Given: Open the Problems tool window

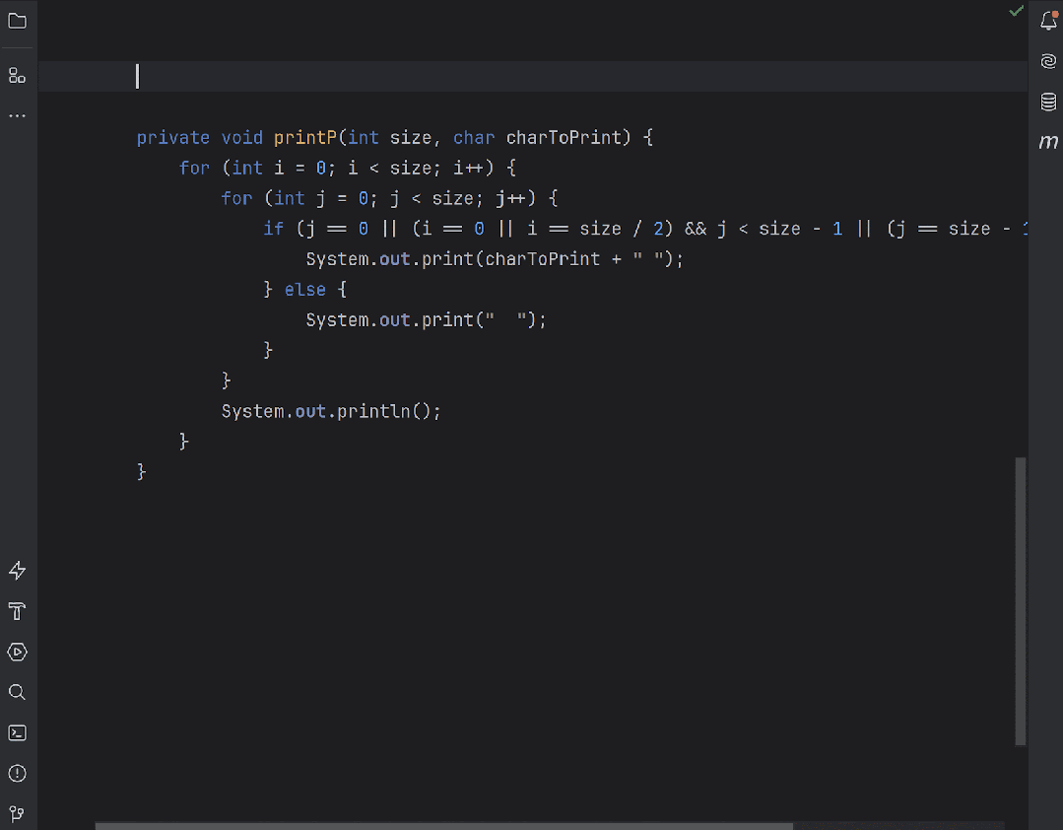Looking at the screenshot, I should click(x=17, y=774).
